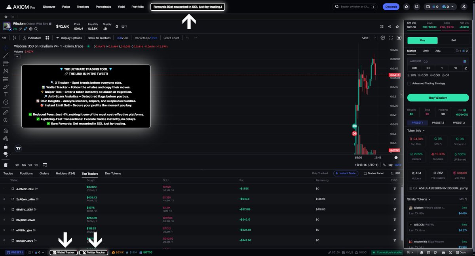Click Reset Chart
The width and height of the screenshot is (475, 256).
[x=171, y=38]
